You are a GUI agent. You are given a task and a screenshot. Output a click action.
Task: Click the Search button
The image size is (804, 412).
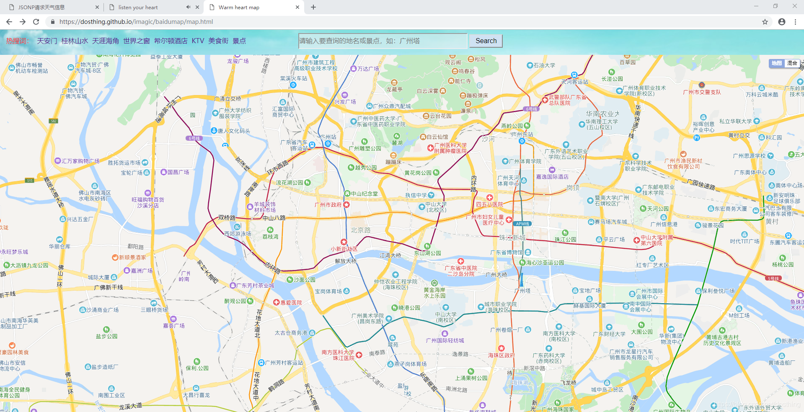coord(486,41)
